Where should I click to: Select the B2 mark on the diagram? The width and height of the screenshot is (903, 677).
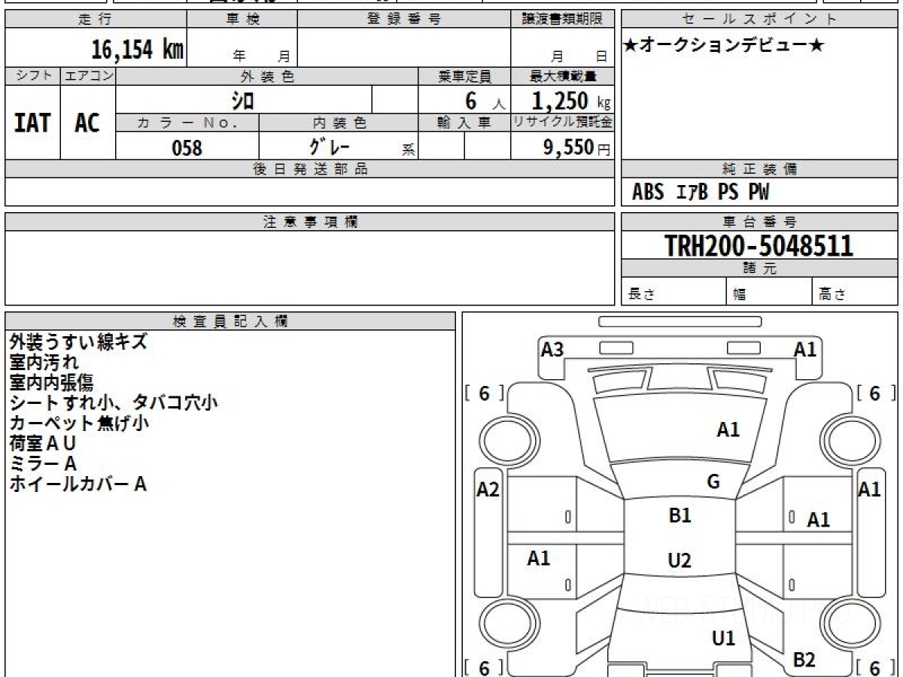pos(804,660)
